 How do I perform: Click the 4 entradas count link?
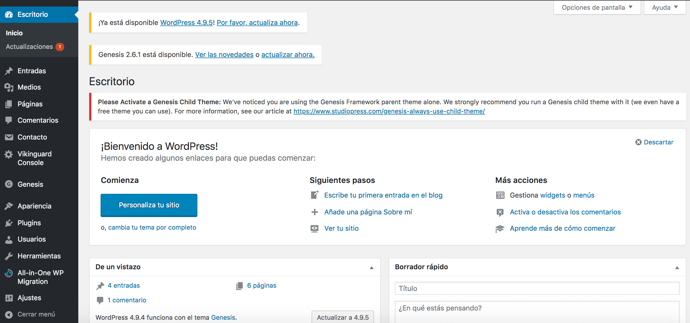(x=124, y=286)
